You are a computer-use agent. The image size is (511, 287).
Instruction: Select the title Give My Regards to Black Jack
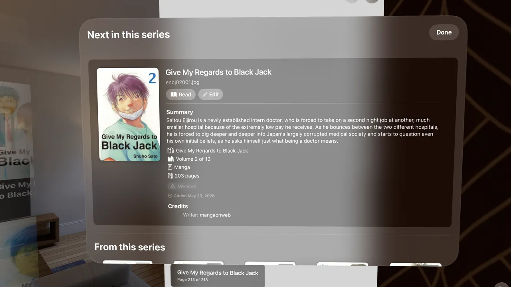point(218,72)
